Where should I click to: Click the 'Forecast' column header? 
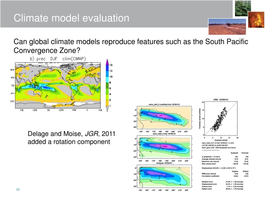click(x=245, y=153)
